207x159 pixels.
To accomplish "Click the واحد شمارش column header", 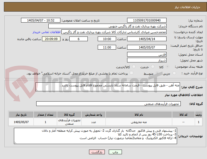I will coord(94,115).
